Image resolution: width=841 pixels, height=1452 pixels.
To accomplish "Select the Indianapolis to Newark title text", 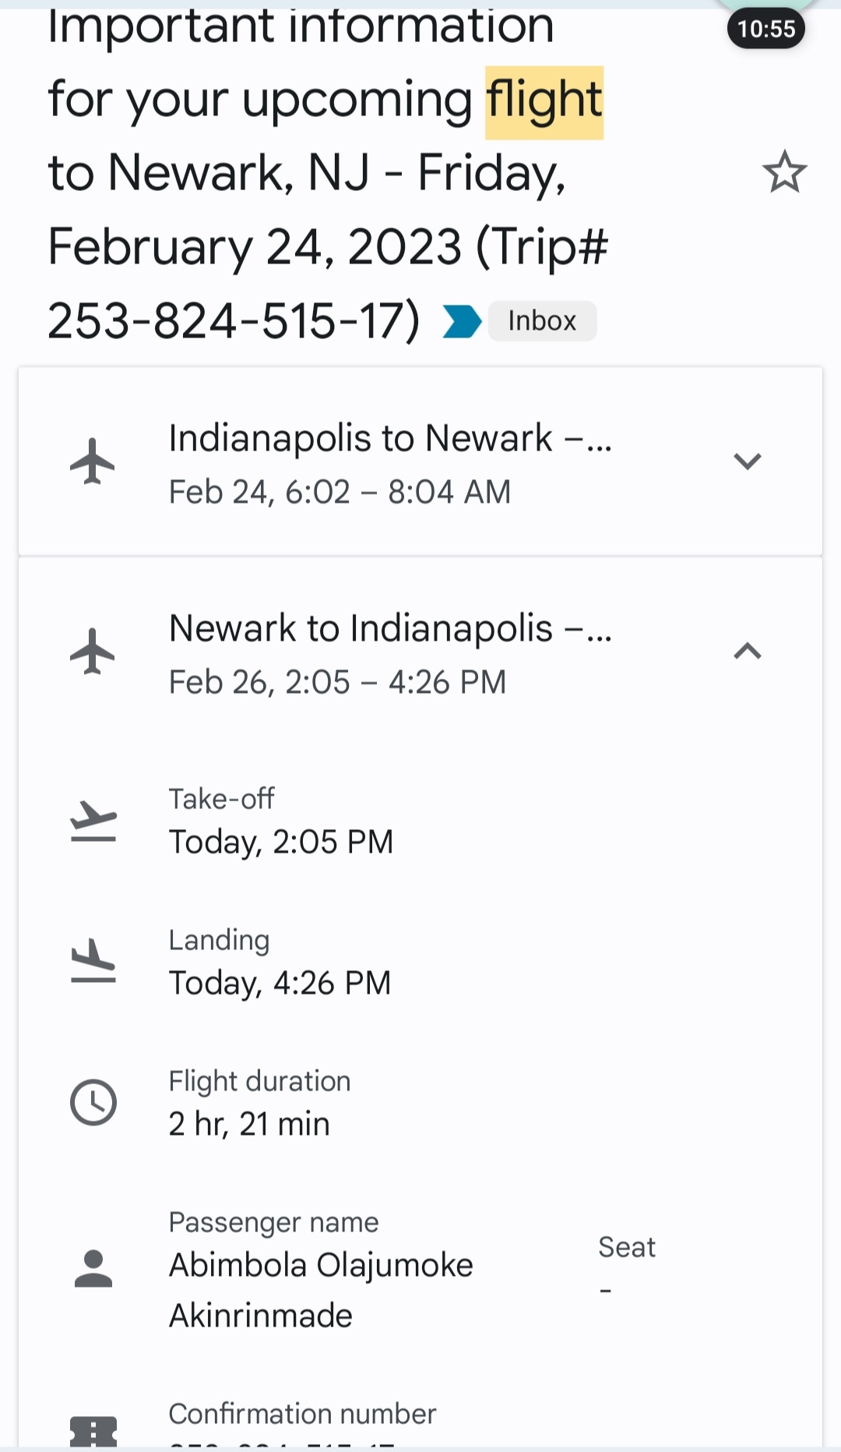I will [x=390, y=439].
